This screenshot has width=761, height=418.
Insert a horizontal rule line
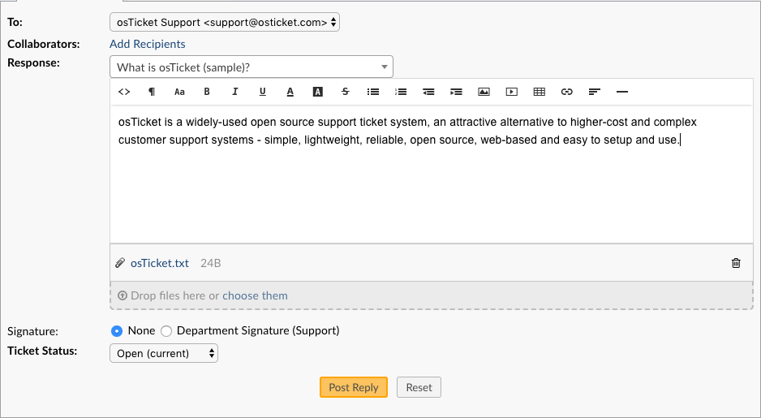(x=622, y=92)
